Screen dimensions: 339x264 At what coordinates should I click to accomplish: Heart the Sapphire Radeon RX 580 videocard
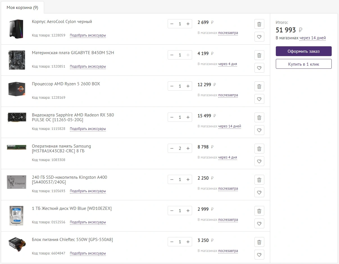coord(259,130)
